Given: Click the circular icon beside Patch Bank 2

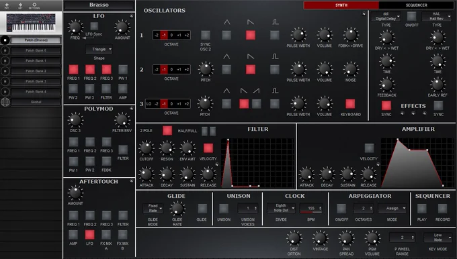Looking at the screenshot, I should (x=5, y=71).
